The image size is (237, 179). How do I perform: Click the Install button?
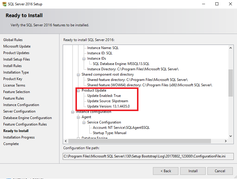(x=193, y=171)
